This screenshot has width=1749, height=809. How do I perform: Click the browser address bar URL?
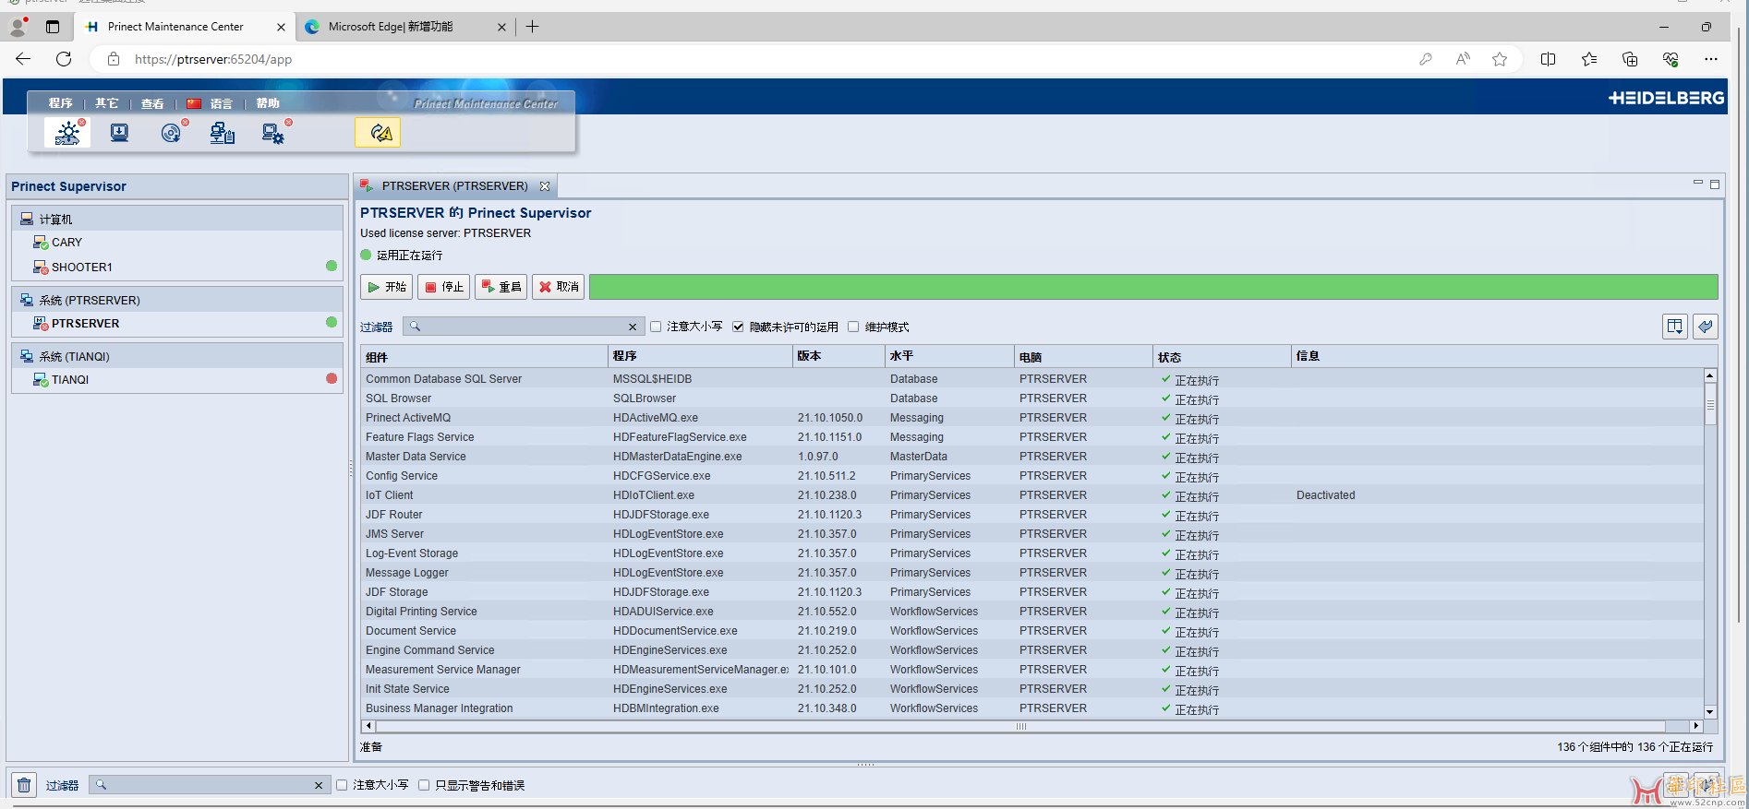pos(213,59)
